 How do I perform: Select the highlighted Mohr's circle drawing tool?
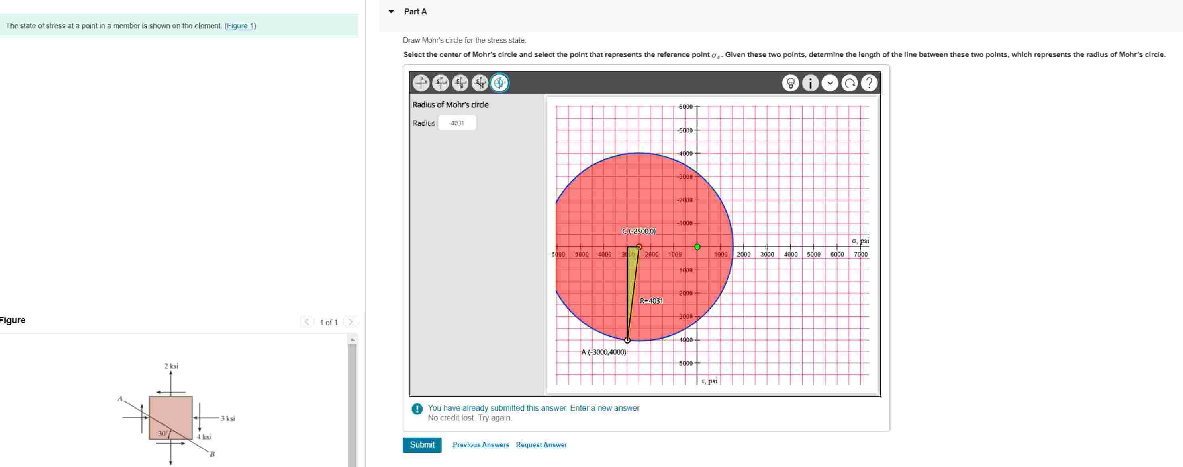coord(499,83)
